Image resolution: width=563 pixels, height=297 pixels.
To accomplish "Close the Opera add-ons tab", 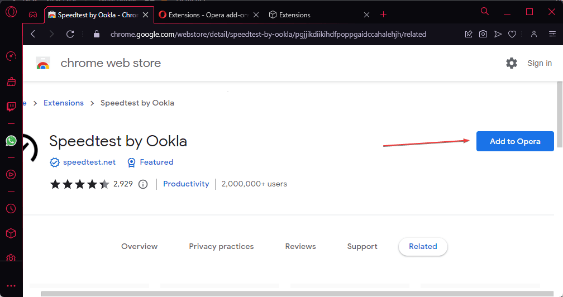I will (256, 15).
